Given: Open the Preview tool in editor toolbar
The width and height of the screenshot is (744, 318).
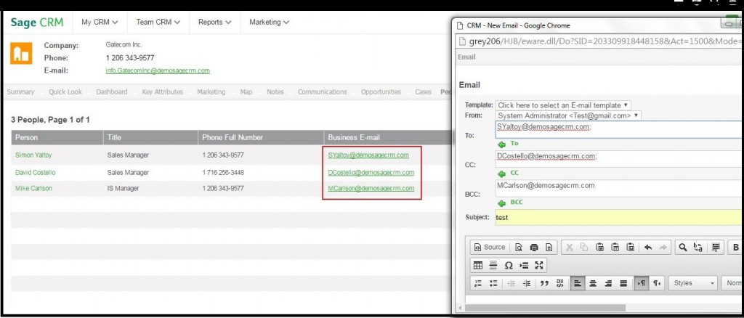Looking at the screenshot, I should [519, 248].
